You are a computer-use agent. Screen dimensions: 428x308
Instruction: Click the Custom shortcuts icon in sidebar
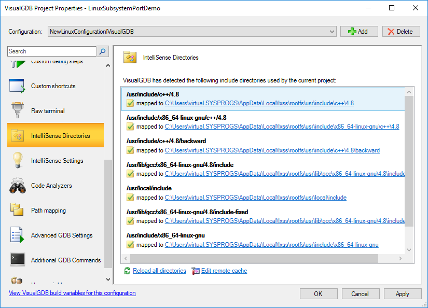[17, 86]
